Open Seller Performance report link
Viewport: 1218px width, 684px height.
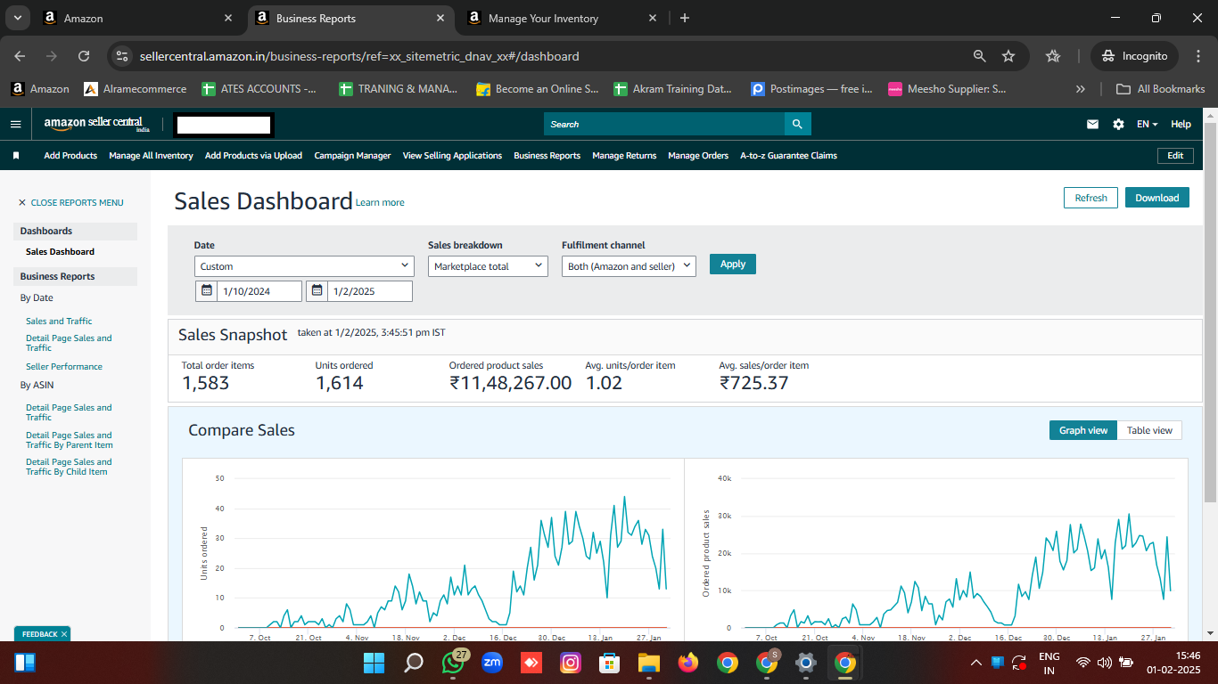click(64, 366)
